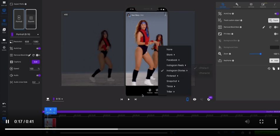Switch to the Captions tab
Screen dimensions: 280x136
[x=251, y=5]
